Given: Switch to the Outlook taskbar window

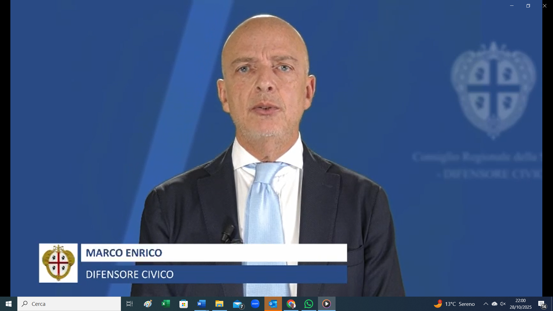Looking at the screenshot, I should point(273,304).
